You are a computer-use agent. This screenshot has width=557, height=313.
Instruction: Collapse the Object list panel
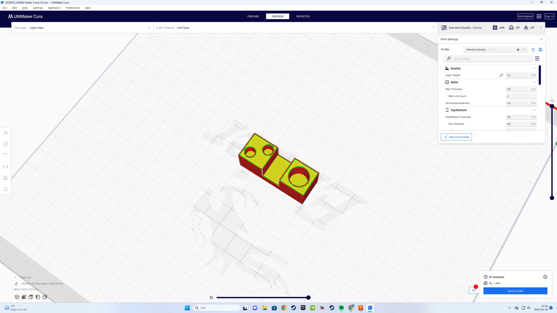click(16, 277)
